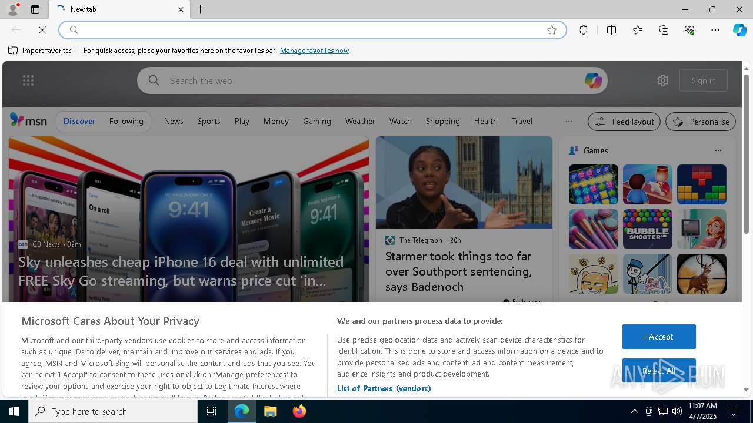Viewport: 753px width, 423px height.
Task: Open the MSN app launcher grid
Action: coord(28,80)
